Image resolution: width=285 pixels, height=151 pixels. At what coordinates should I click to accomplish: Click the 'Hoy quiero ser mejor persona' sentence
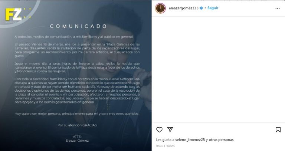coord(77,114)
